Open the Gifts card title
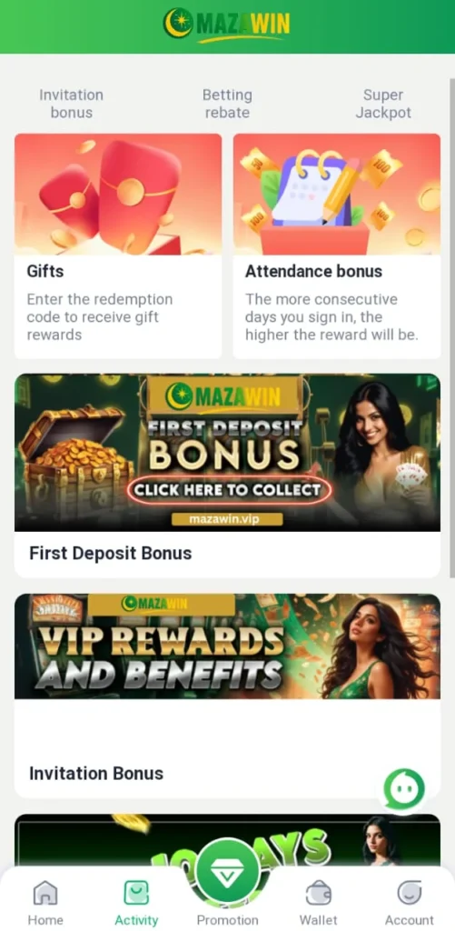Image resolution: width=455 pixels, height=931 pixels. tap(45, 271)
